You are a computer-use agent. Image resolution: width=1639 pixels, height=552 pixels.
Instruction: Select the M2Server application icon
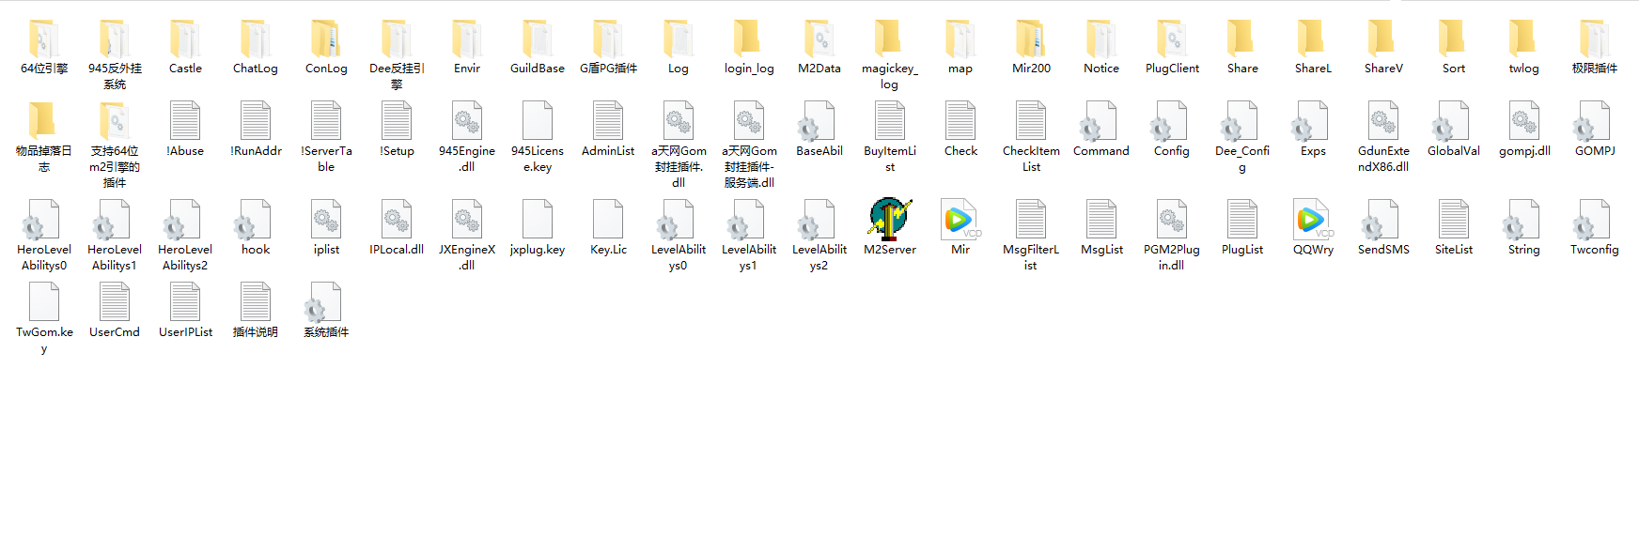889,219
